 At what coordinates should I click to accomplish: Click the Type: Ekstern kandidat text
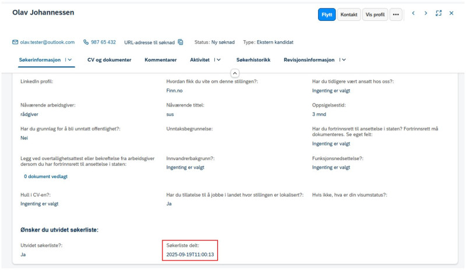(x=268, y=42)
